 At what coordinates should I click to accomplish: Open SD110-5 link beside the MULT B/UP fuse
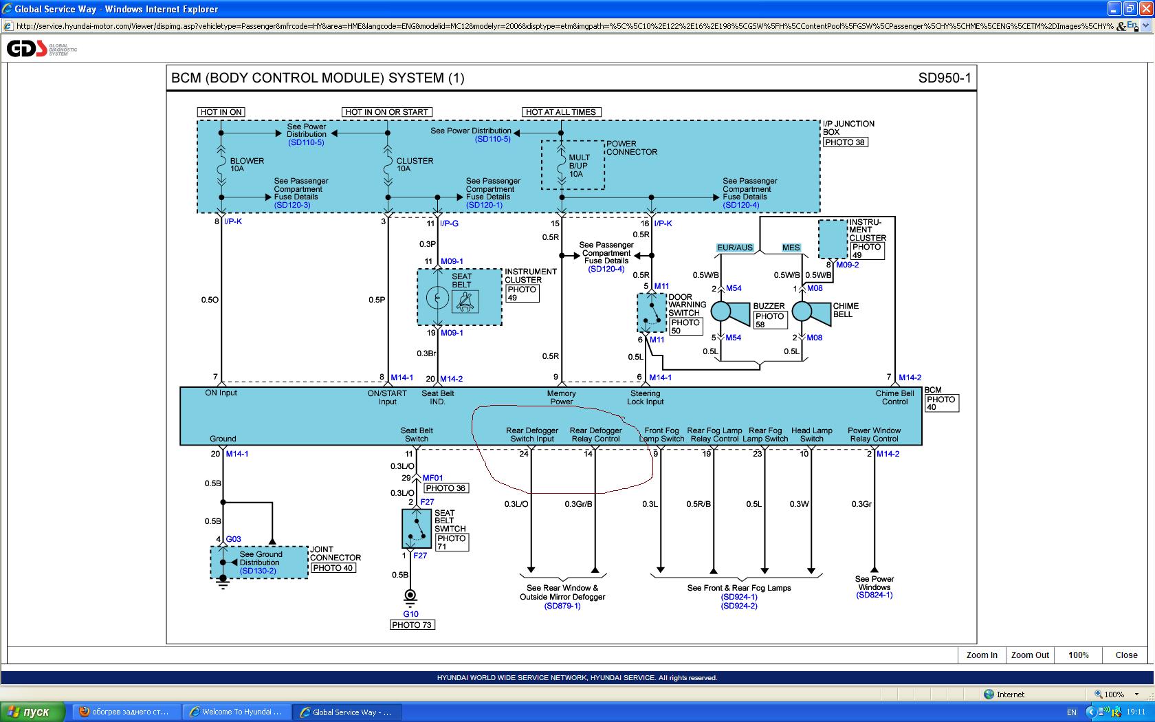click(493, 139)
